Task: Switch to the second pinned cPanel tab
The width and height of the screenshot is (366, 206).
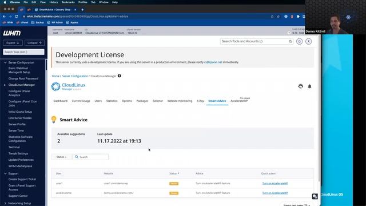Action: [x=29, y=10]
